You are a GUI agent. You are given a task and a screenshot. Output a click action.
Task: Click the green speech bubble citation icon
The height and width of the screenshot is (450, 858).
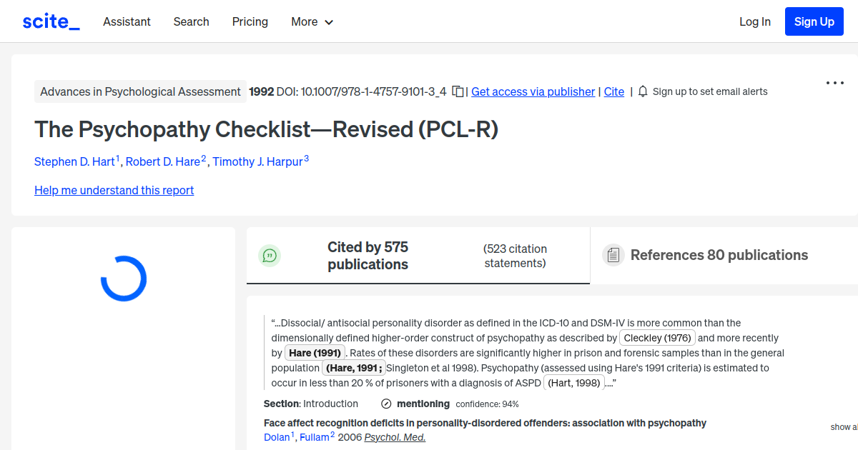coord(270,255)
